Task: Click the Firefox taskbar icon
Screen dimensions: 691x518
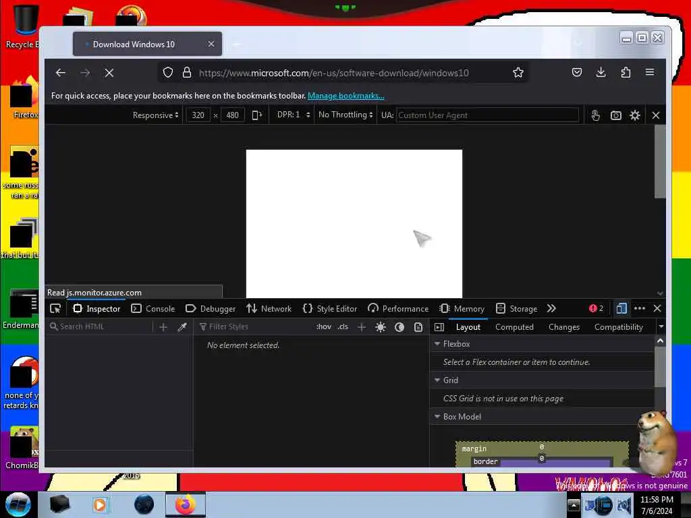Action: click(186, 505)
